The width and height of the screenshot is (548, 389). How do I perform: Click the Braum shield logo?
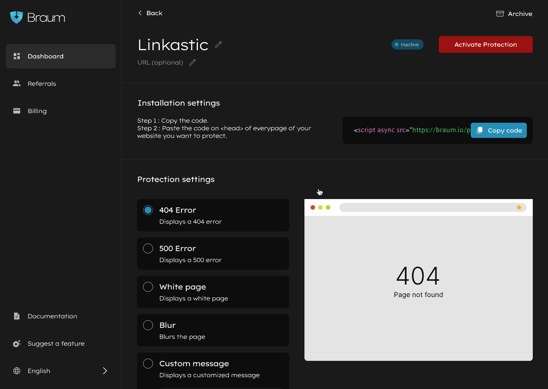[x=16, y=17]
